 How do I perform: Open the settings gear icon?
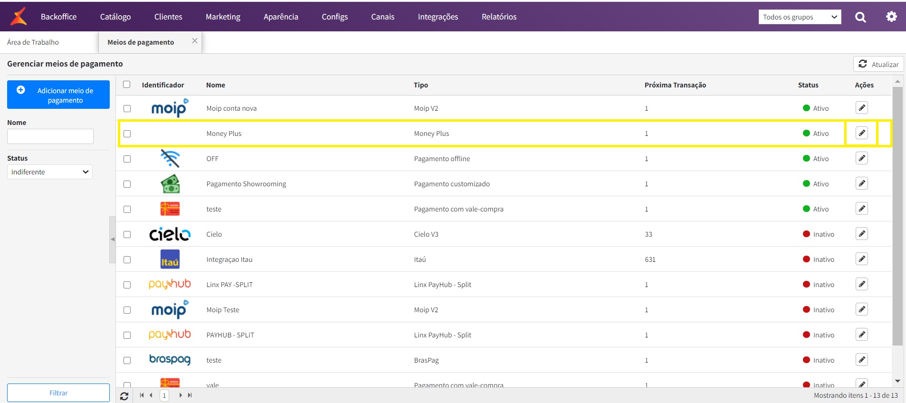coord(891,17)
